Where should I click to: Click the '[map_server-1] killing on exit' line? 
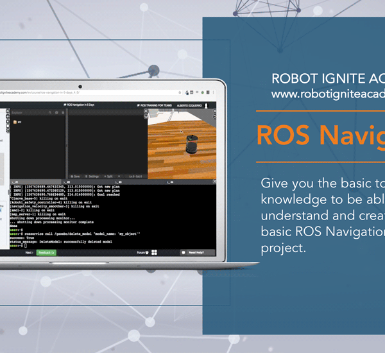click(x=38, y=214)
